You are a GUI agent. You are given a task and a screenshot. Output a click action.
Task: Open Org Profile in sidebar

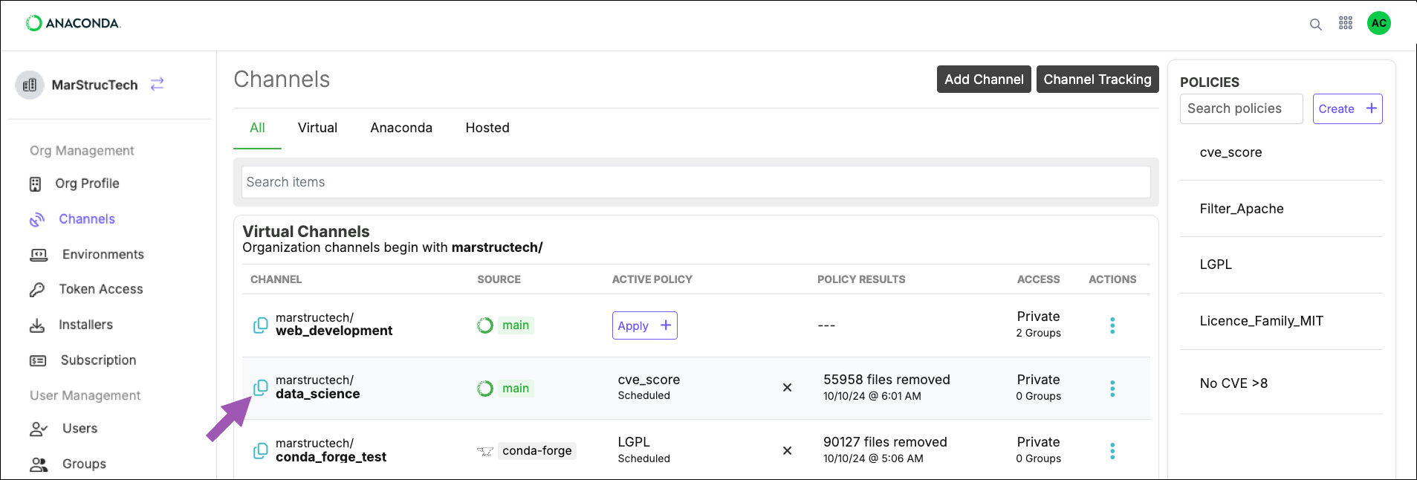point(87,184)
